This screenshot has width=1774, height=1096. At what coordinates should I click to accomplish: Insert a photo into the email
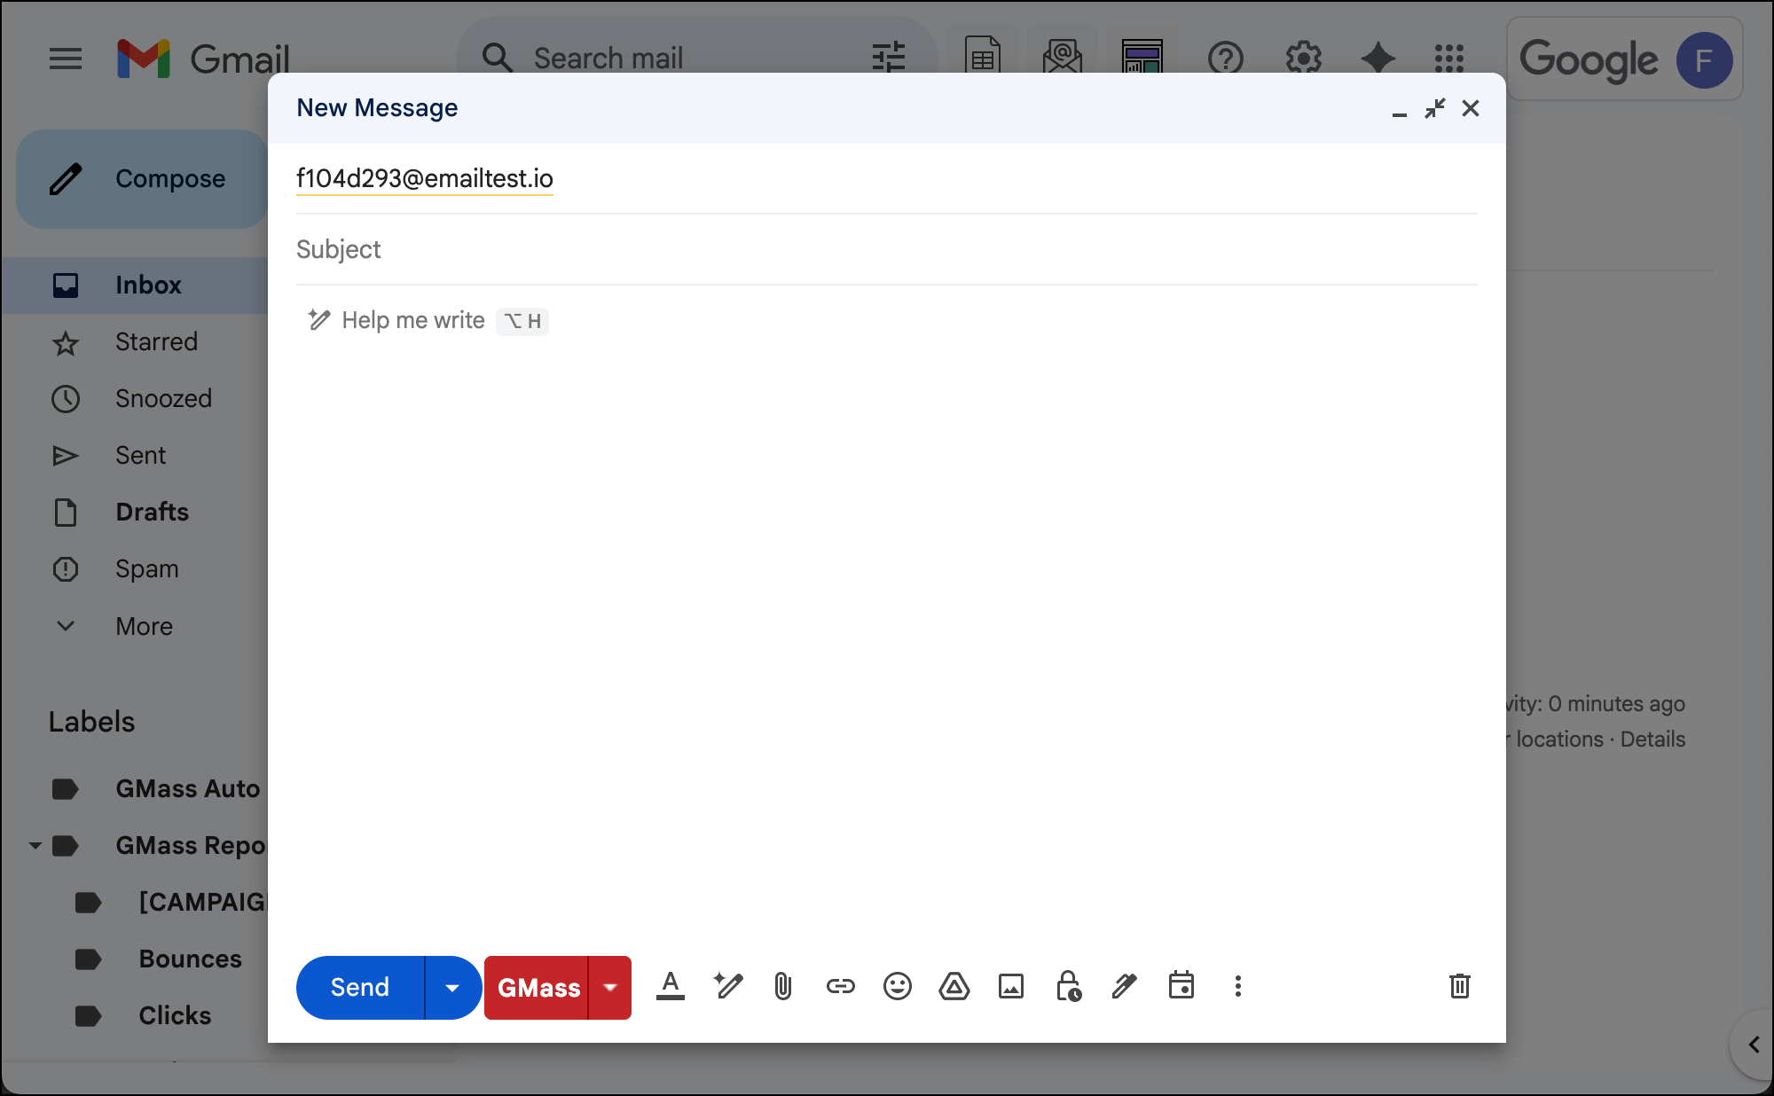(1010, 987)
